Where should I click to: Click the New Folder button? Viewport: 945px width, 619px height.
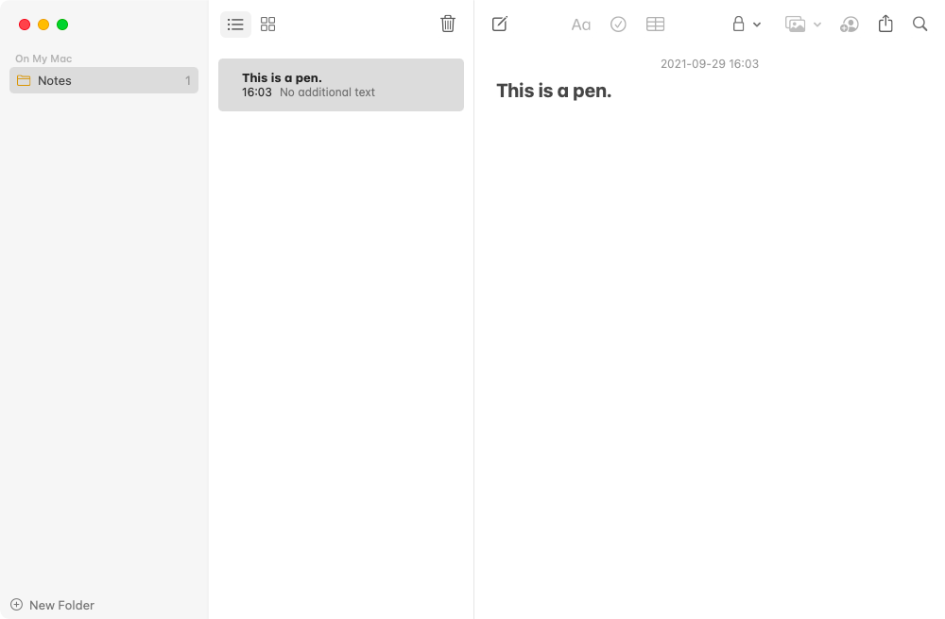click(52, 605)
